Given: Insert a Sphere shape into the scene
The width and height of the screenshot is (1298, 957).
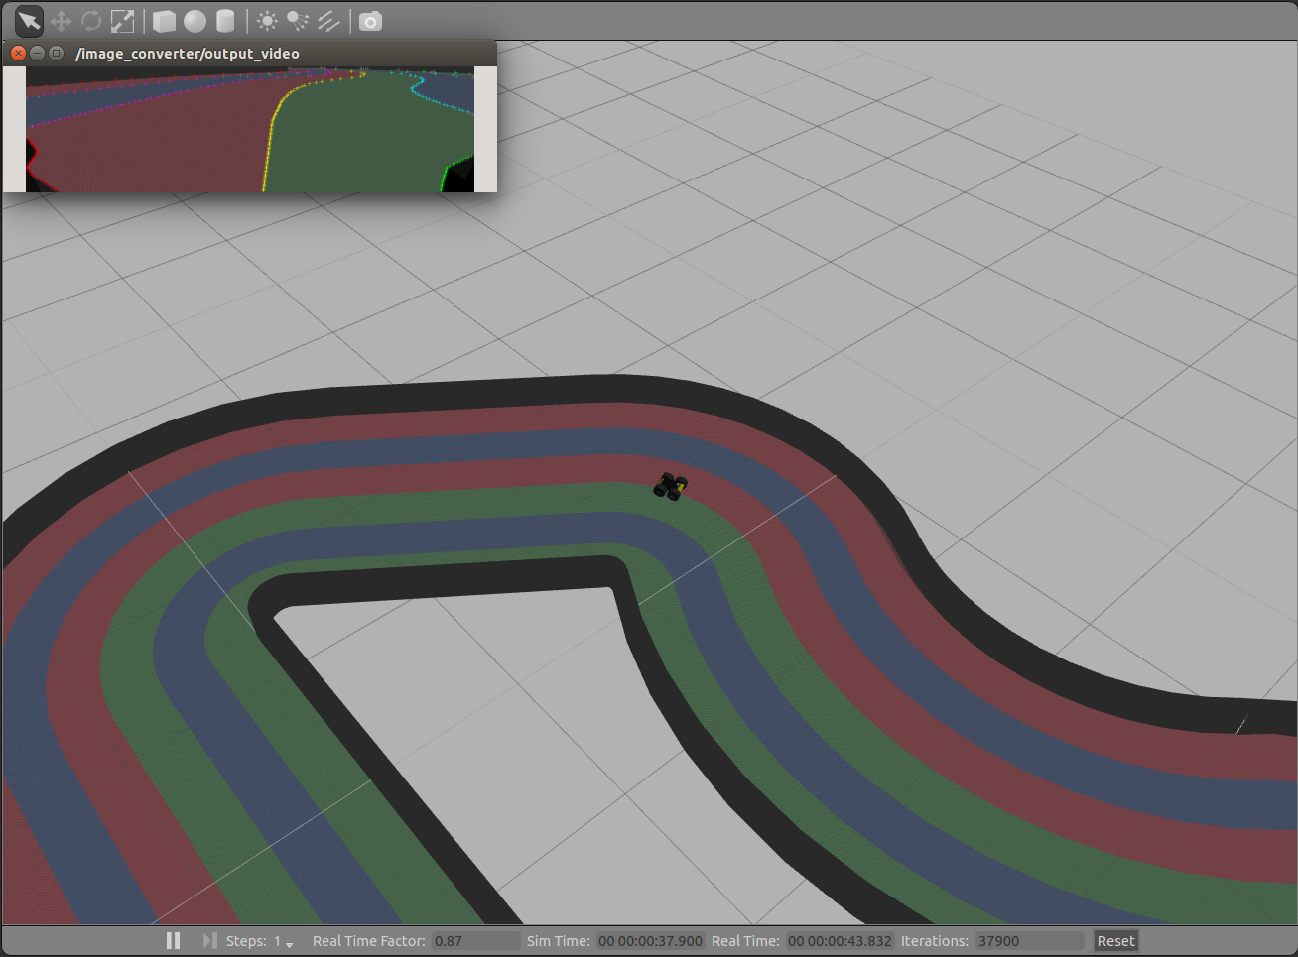Looking at the screenshot, I should (194, 21).
